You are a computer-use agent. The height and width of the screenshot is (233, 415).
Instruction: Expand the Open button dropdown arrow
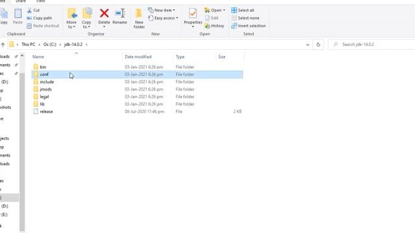224,10
